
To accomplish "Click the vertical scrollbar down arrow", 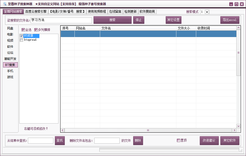I will pyautogui.click(x=238, y=126).
